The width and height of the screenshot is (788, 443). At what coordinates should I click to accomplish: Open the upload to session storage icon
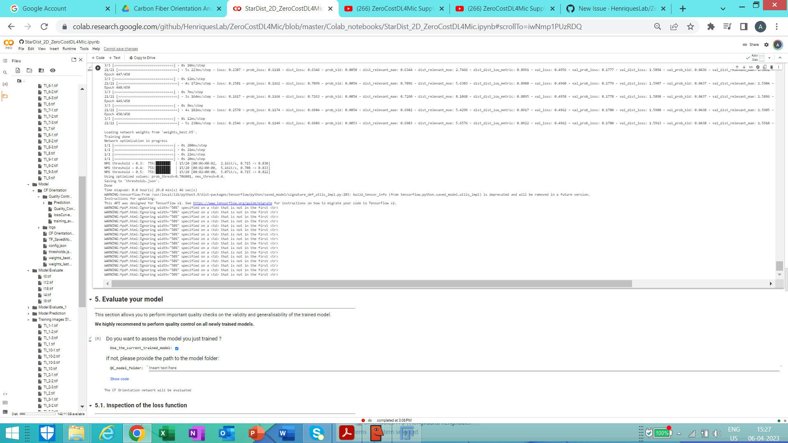click(18, 70)
